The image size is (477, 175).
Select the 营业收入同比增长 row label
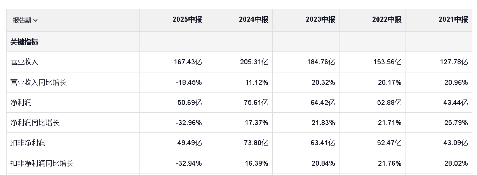(38, 82)
